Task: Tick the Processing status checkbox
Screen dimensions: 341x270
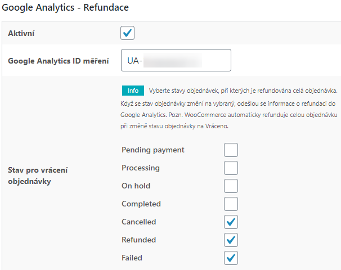Action: [231, 168]
